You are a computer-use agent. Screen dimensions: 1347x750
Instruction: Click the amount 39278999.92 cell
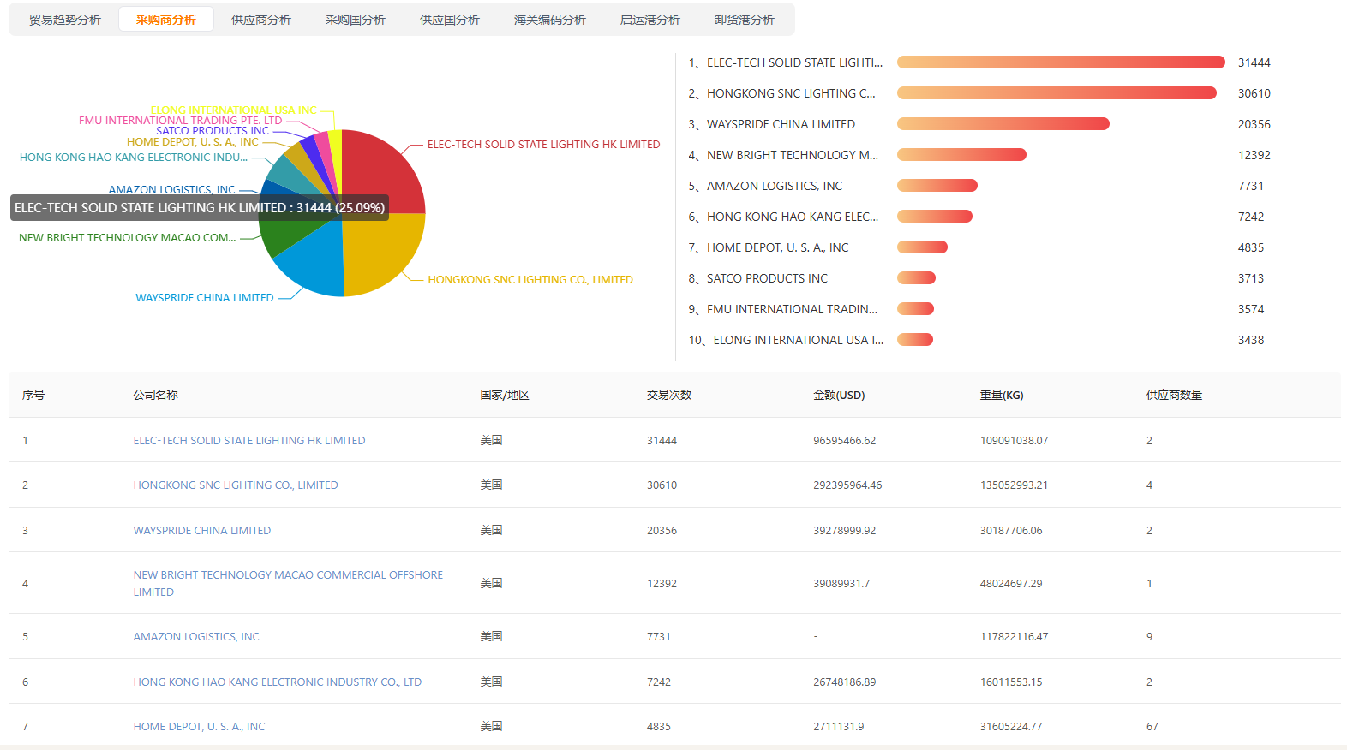pos(845,531)
